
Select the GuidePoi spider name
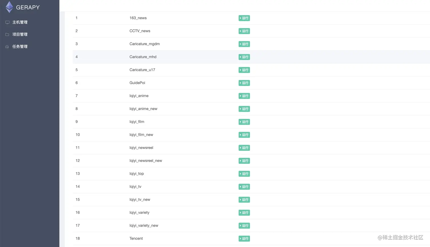click(137, 83)
